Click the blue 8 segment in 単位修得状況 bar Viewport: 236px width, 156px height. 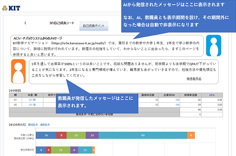tap(41, 150)
